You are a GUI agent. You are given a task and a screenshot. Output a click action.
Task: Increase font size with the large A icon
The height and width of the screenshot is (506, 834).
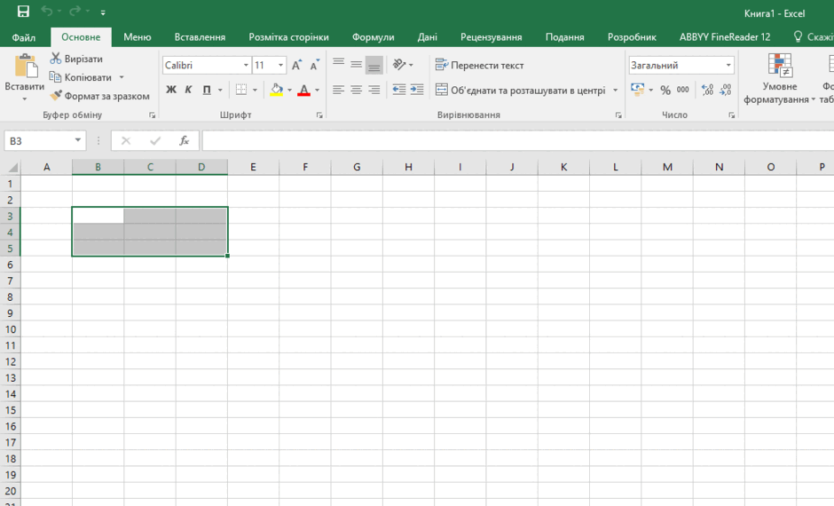coord(297,66)
